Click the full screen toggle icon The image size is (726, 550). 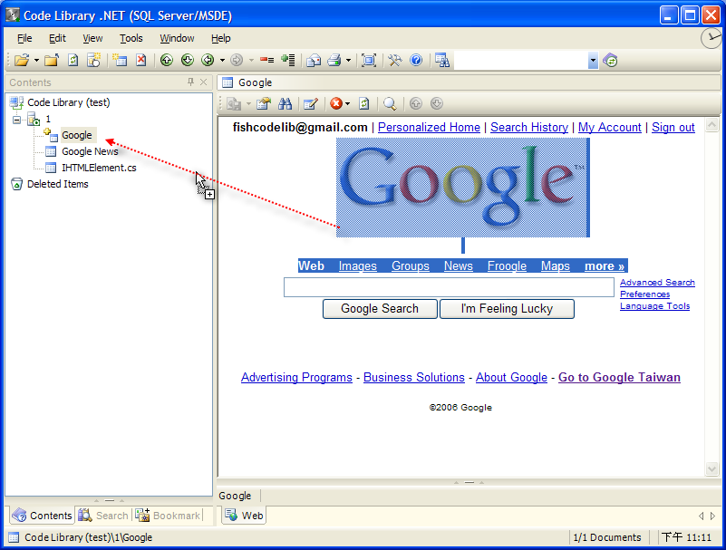369,60
